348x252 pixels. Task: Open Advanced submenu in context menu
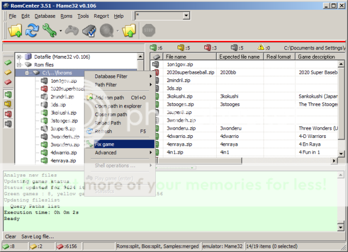(x=105, y=153)
